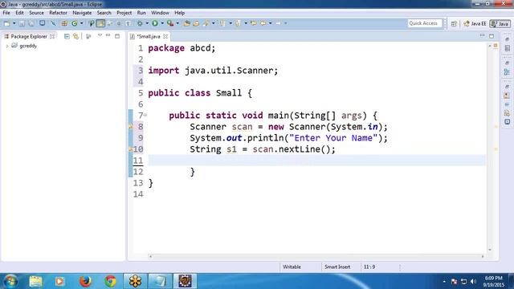Maximize the editor area
This screenshot has width=514, height=289.
pos(492,36)
